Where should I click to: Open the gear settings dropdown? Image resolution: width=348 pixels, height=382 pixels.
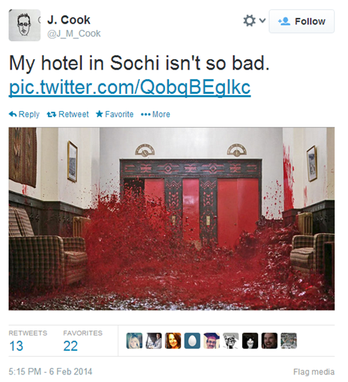click(x=254, y=20)
